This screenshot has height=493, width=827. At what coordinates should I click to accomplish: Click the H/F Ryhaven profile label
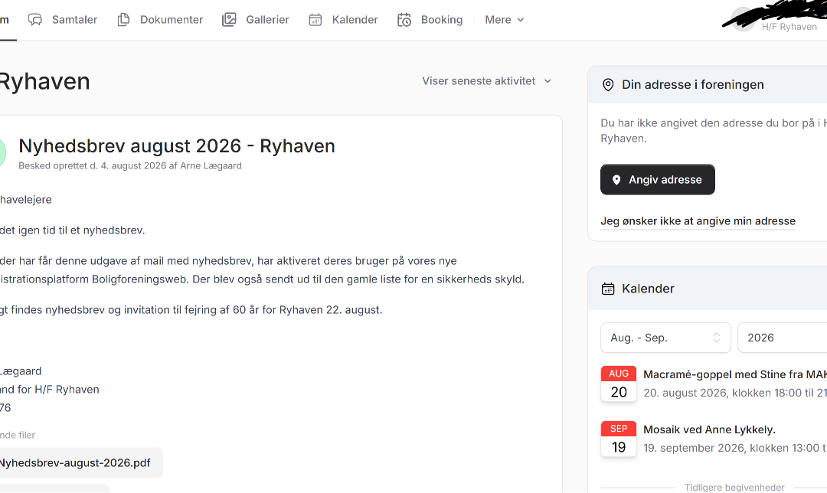(x=789, y=27)
